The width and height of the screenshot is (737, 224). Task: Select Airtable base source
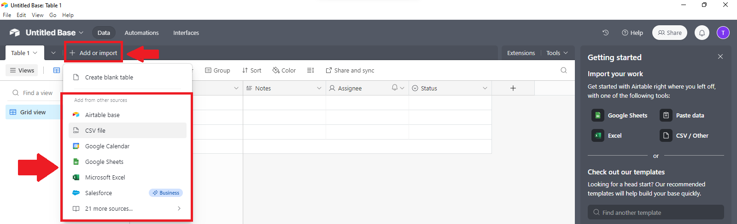(128, 115)
